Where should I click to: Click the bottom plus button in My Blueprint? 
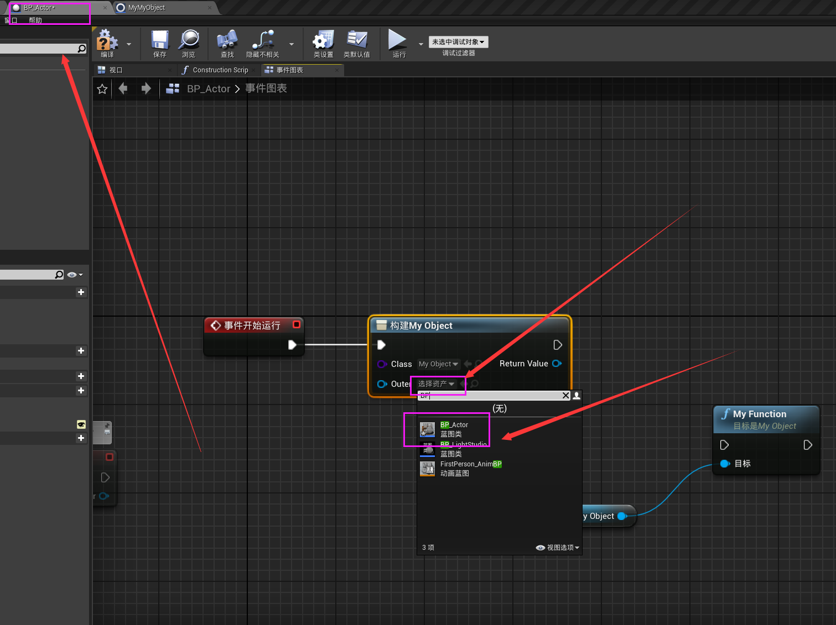tap(81, 438)
